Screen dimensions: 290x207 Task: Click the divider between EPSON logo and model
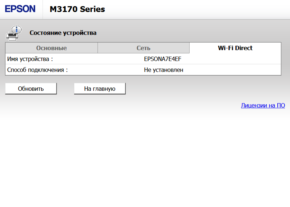(x=43, y=9)
